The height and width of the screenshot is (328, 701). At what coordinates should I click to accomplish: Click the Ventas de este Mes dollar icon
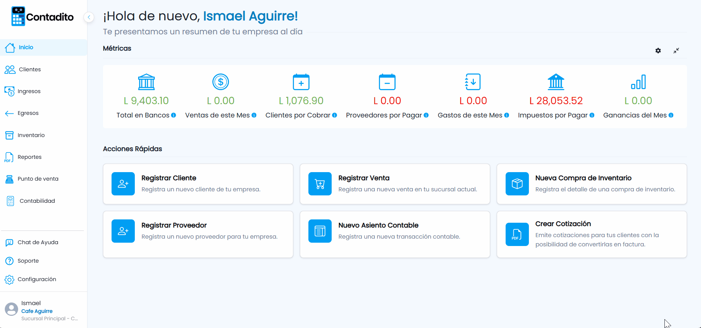point(220,82)
